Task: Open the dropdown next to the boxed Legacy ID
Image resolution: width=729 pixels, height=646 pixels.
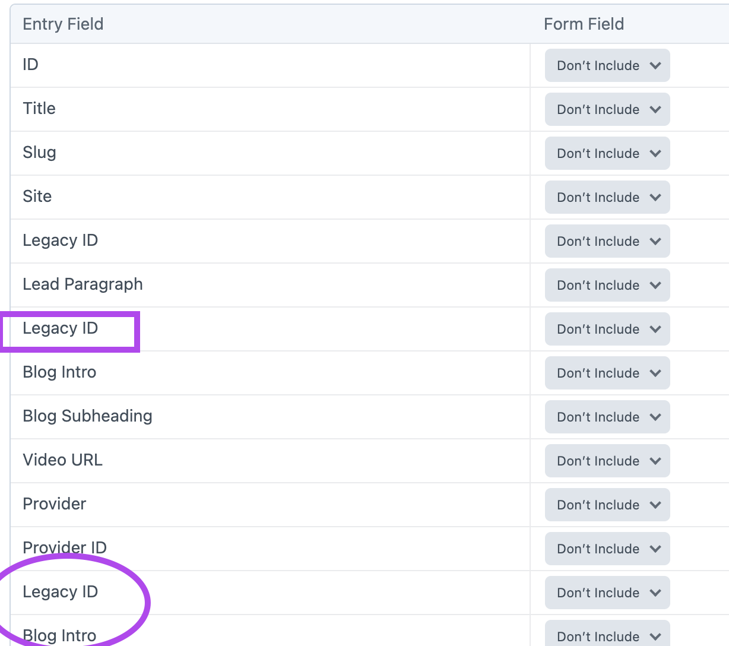Action: pos(607,329)
